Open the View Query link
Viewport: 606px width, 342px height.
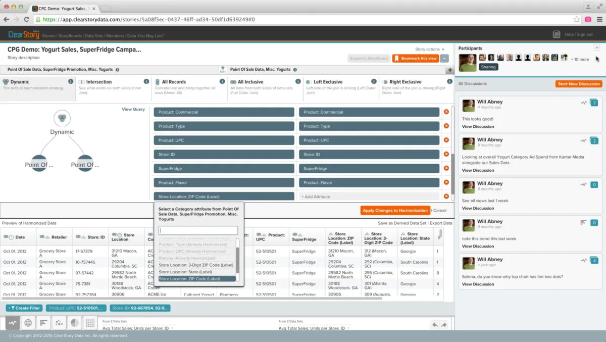tap(133, 109)
